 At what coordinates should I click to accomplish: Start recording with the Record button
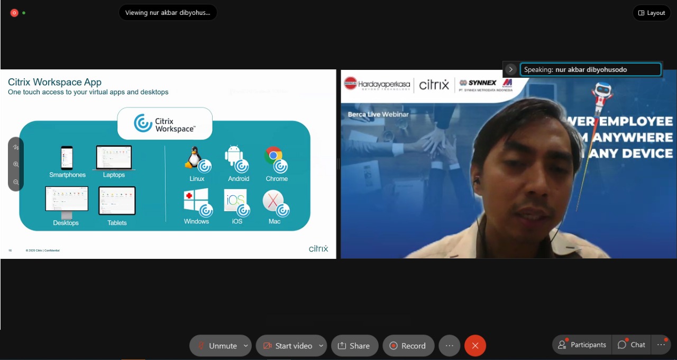(x=408, y=346)
